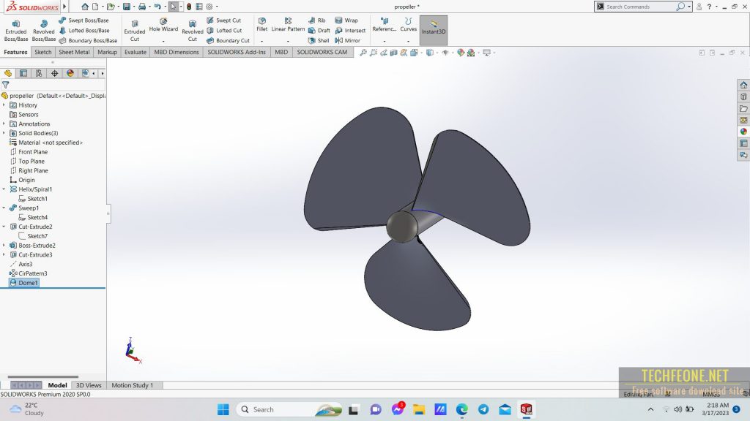This screenshot has width=750, height=421.
Task: Open Windows Start menu
Action: coord(223,409)
